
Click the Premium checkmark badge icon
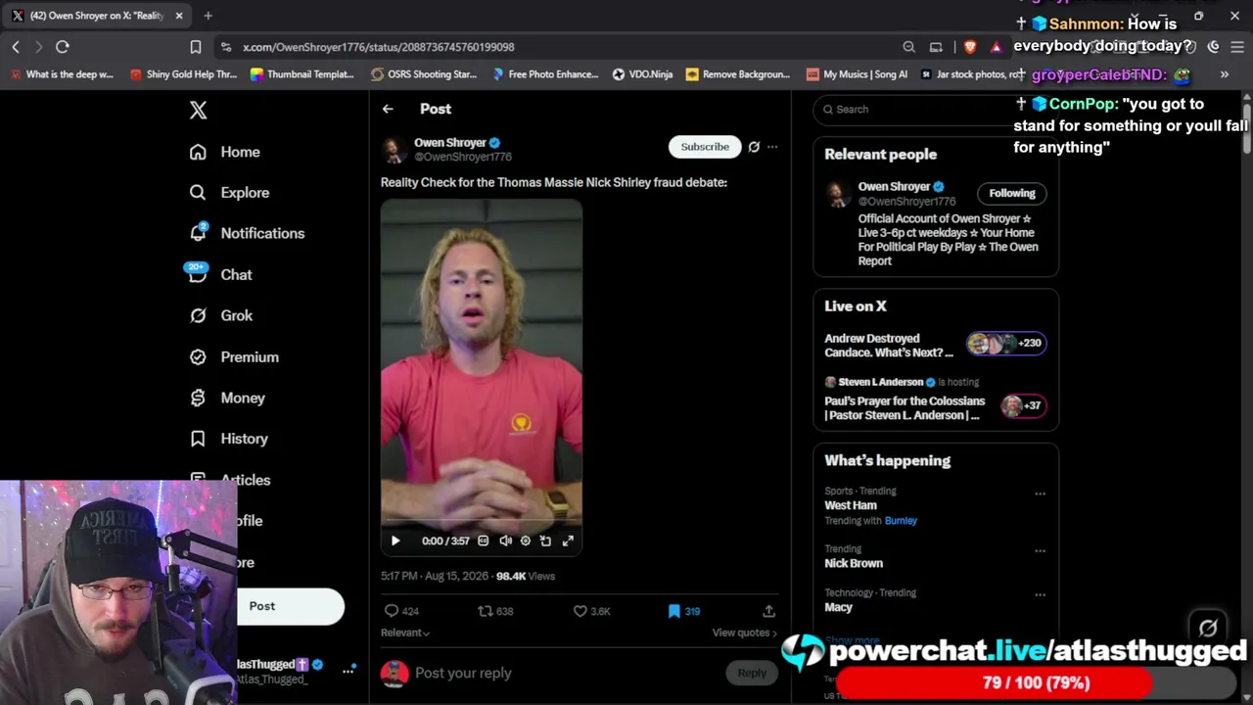click(x=198, y=357)
